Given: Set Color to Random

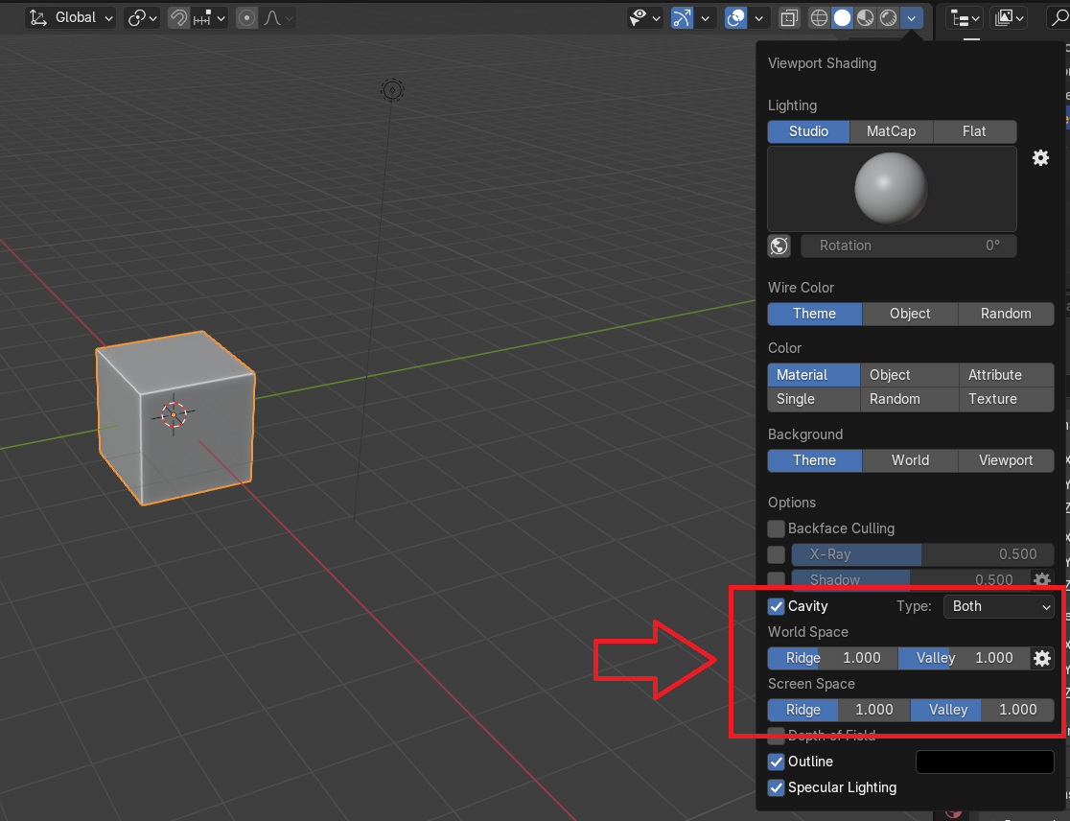Looking at the screenshot, I should pos(910,399).
